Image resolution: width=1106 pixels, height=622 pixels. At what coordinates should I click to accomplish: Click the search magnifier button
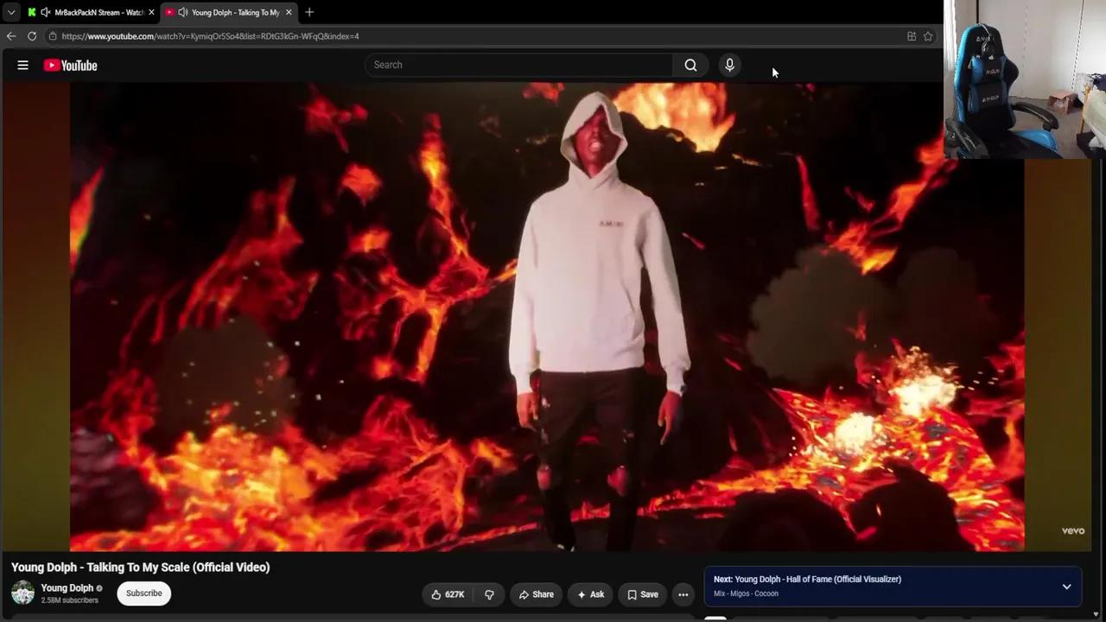tap(690, 65)
